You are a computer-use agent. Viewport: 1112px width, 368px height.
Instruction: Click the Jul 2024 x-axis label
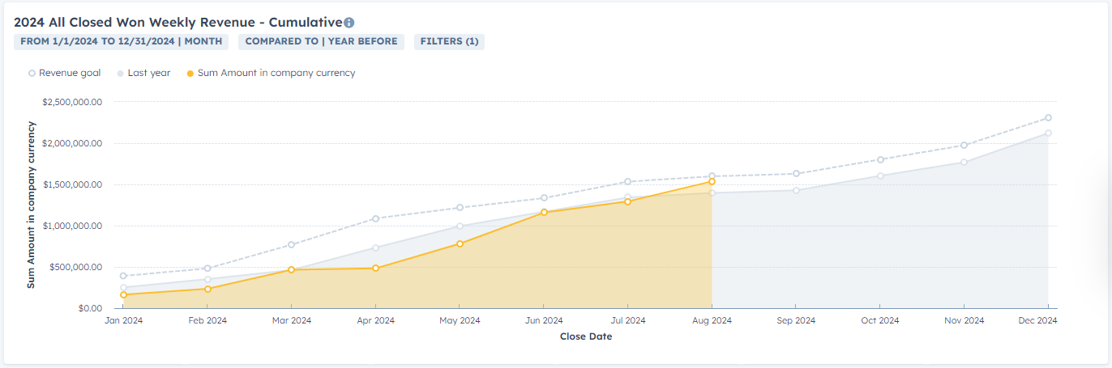627,320
